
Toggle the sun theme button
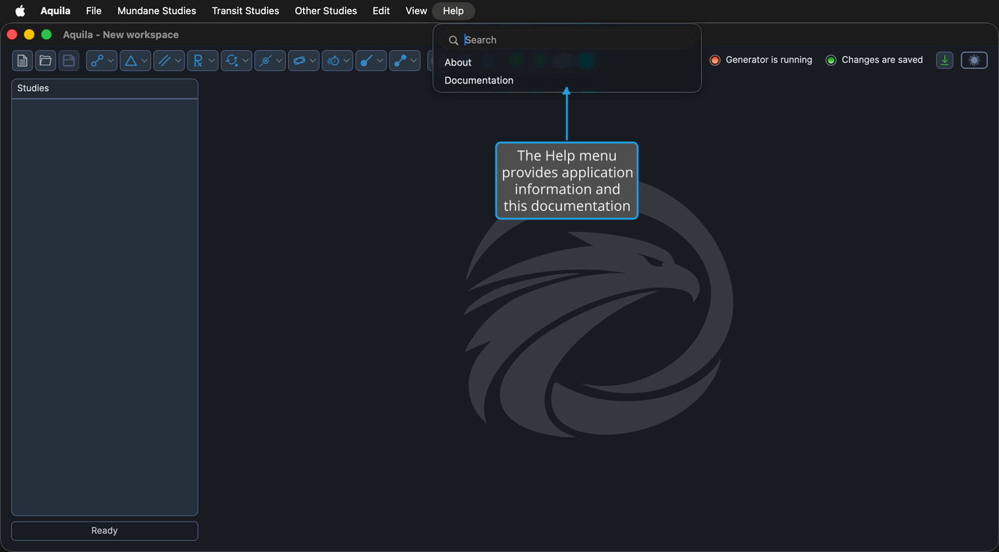tap(974, 61)
